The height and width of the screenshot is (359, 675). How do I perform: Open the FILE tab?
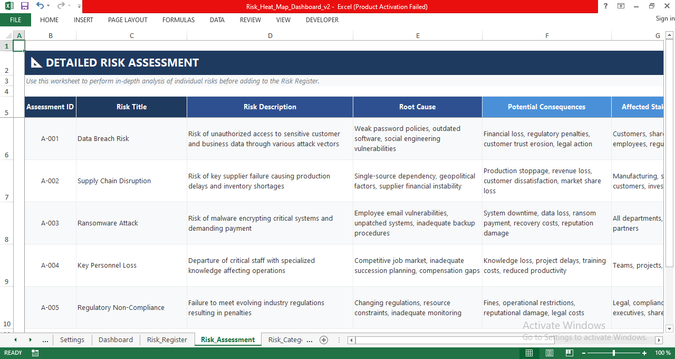(x=15, y=20)
